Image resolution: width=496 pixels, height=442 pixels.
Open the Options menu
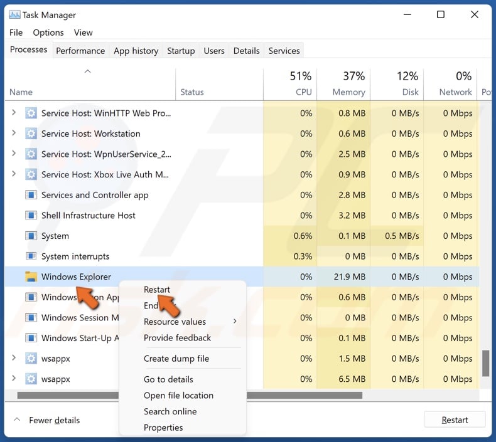pos(48,33)
